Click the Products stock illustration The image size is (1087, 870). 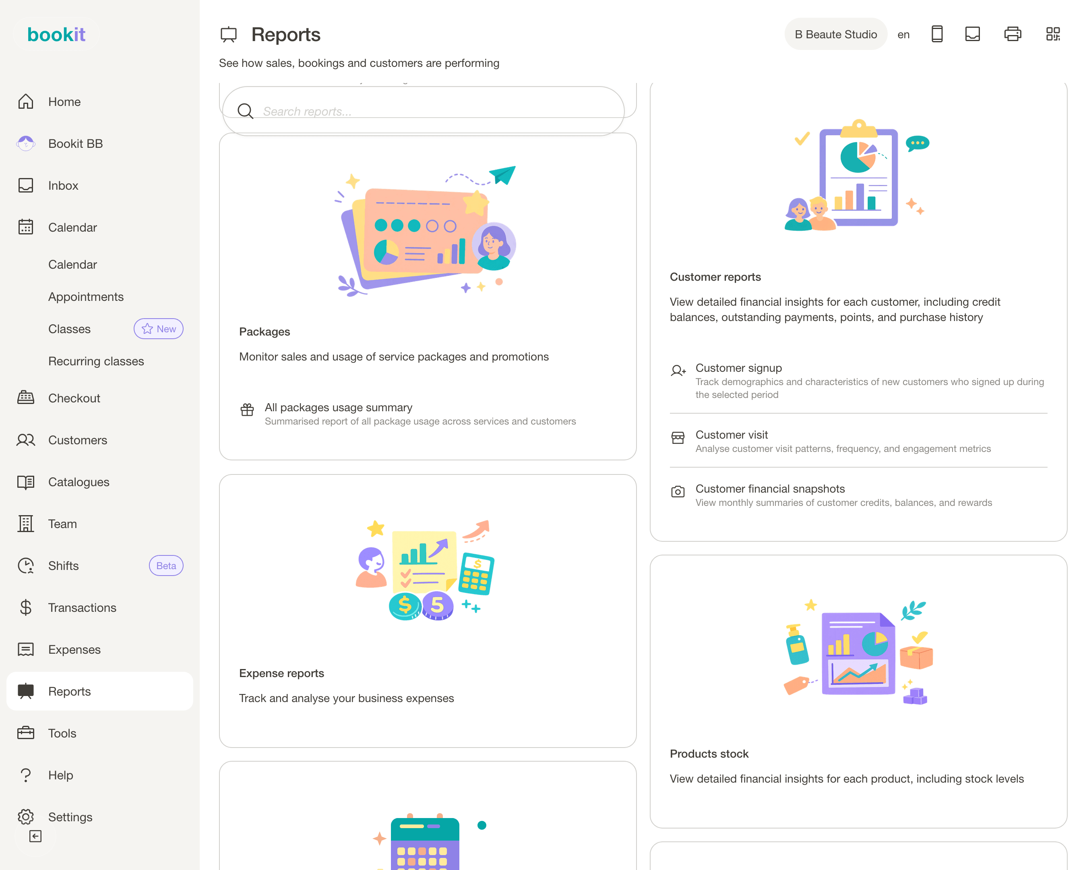pyautogui.click(x=858, y=652)
